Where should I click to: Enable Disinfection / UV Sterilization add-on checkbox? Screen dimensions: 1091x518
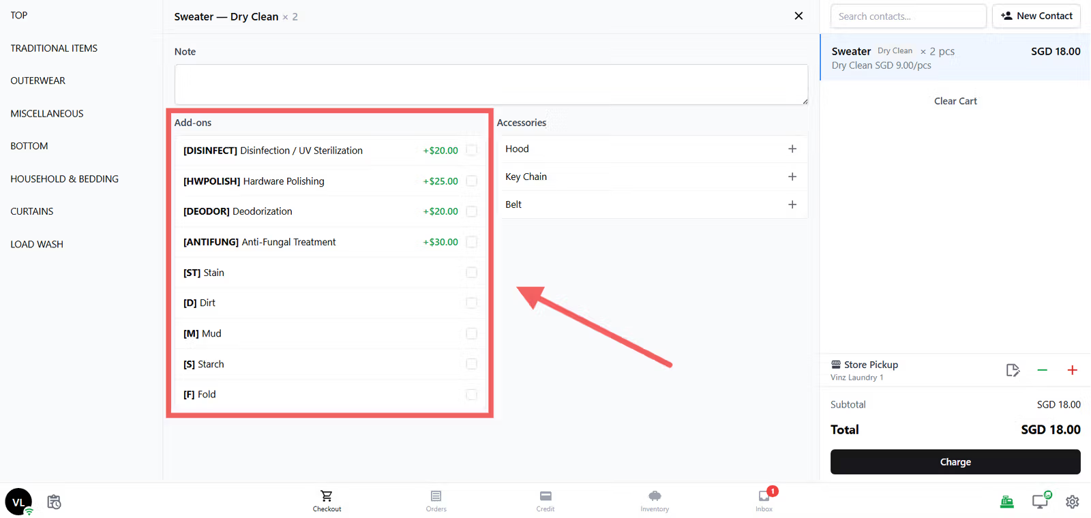471,150
